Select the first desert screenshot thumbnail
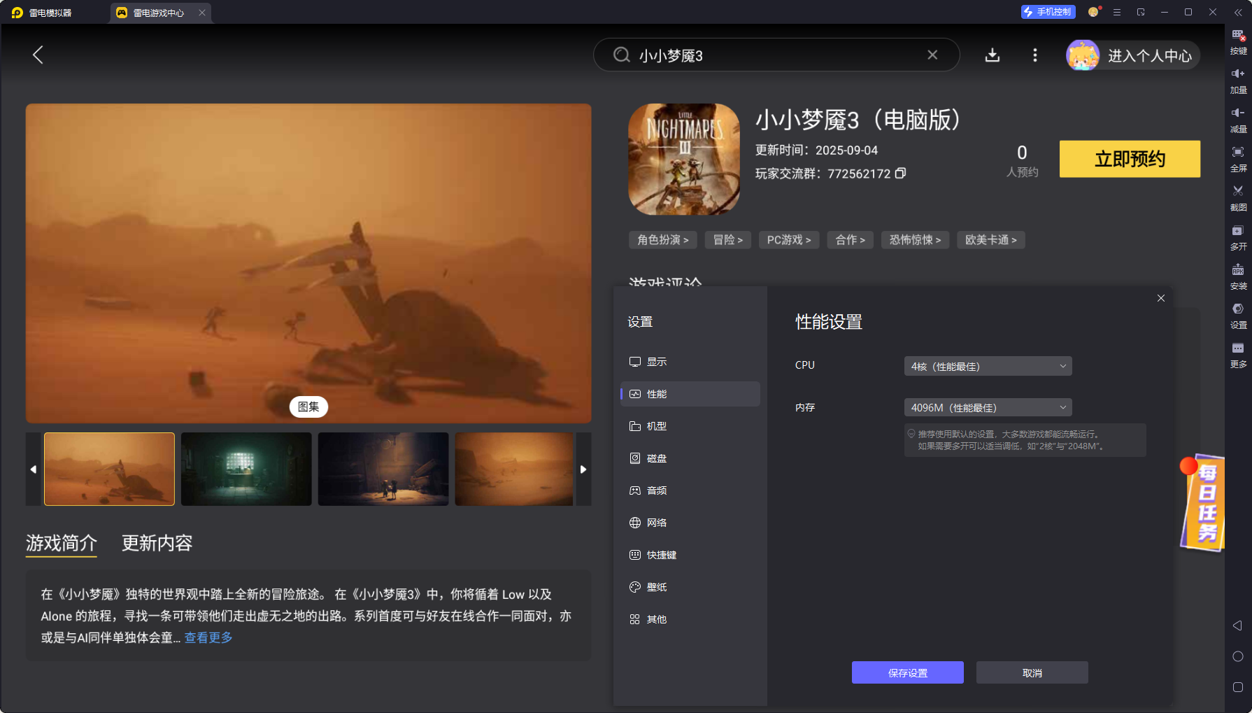The height and width of the screenshot is (713, 1252). click(109, 469)
